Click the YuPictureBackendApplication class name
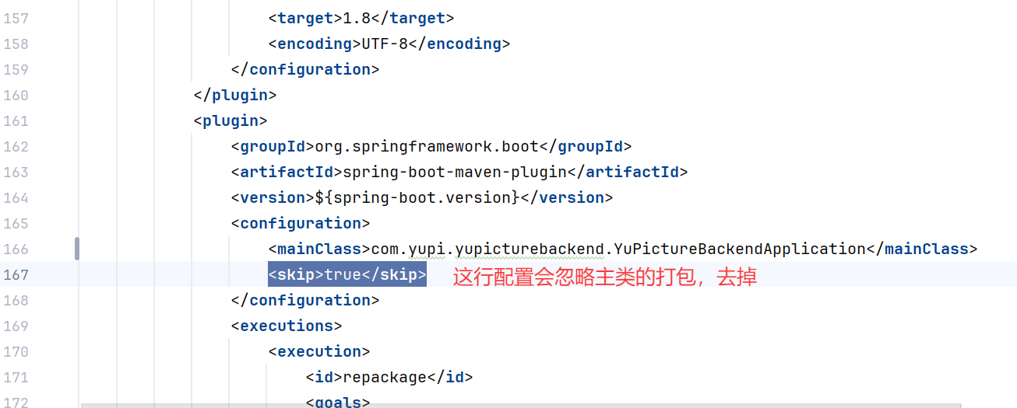The width and height of the screenshot is (1017, 408). point(740,249)
